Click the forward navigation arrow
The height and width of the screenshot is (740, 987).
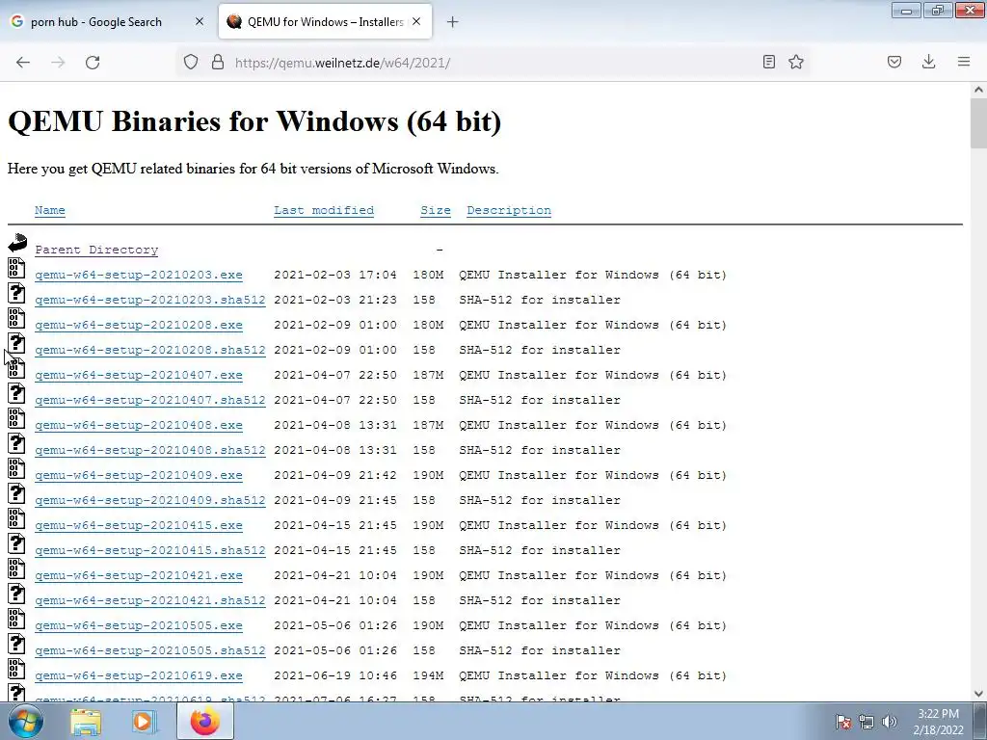pos(58,62)
